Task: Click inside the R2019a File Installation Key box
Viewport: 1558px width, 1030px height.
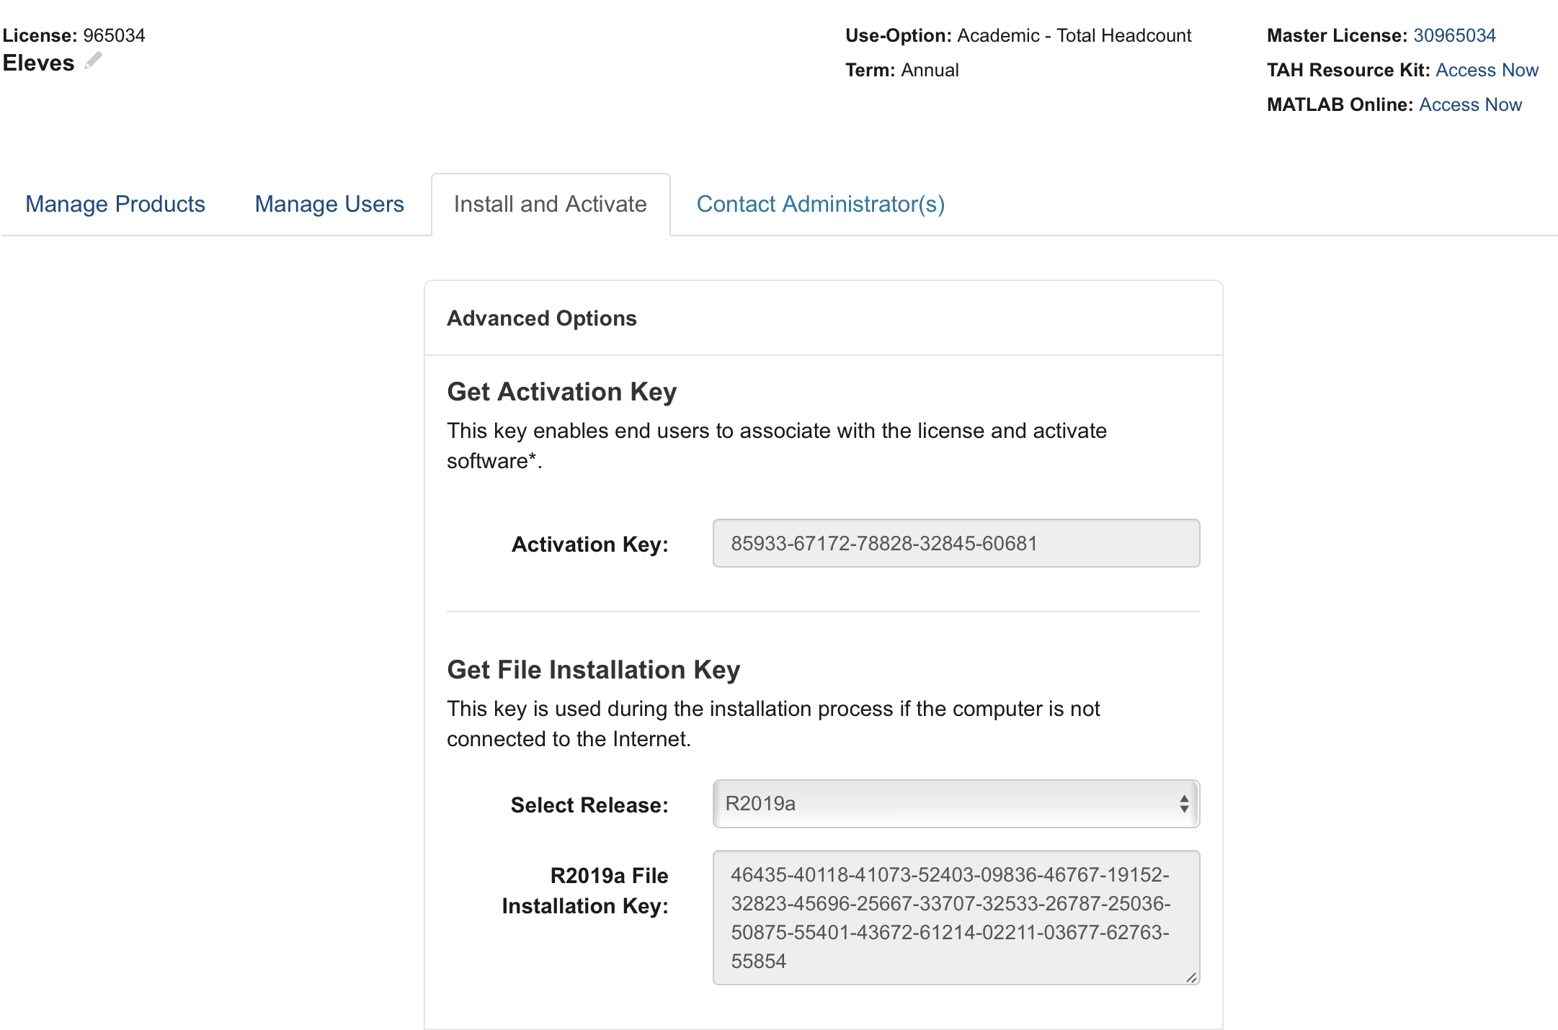Action: click(x=956, y=918)
